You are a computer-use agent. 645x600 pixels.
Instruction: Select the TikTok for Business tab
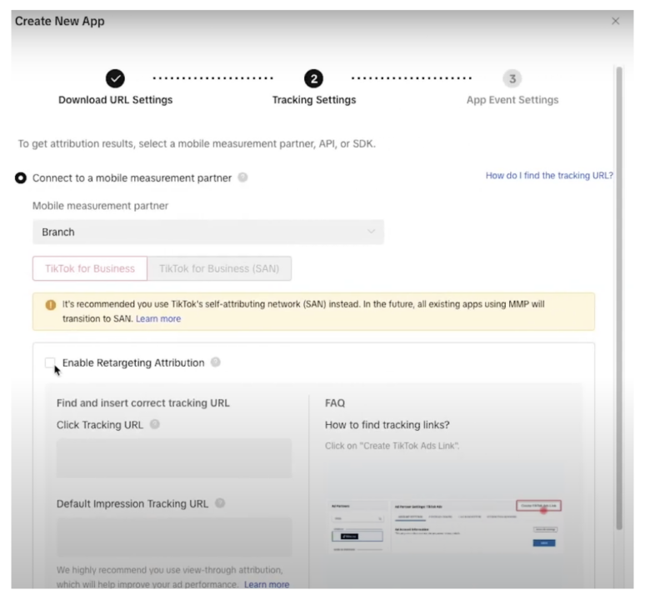[x=90, y=268]
